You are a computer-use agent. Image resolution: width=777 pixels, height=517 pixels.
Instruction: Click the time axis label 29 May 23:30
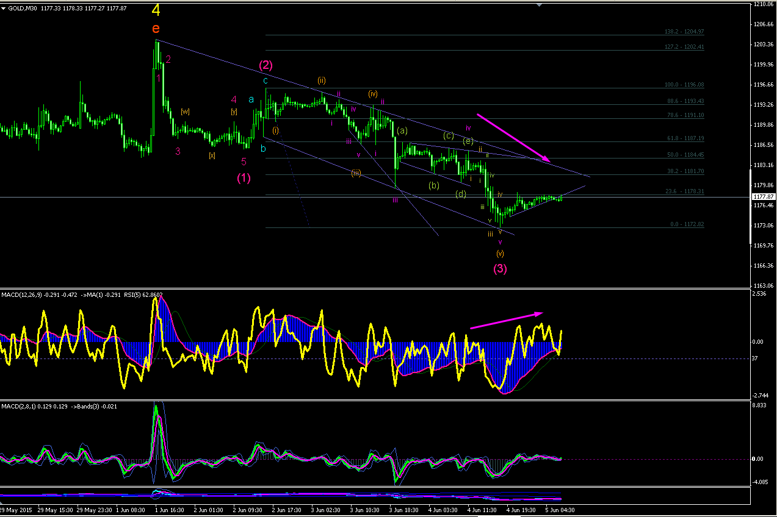coord(93,510)
